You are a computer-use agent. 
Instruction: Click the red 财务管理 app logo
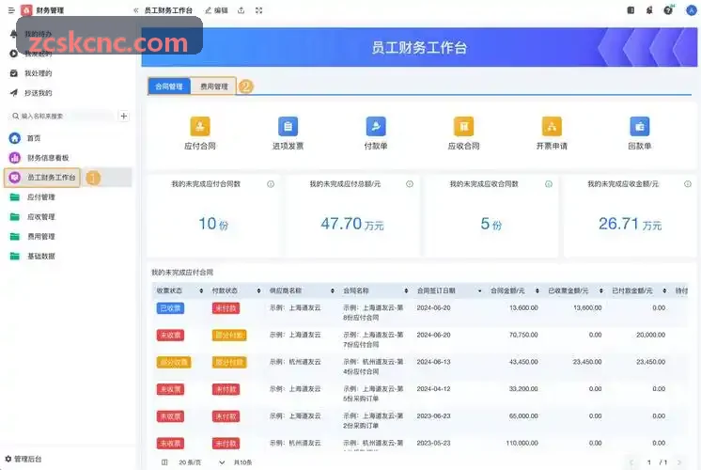(26, 10)
